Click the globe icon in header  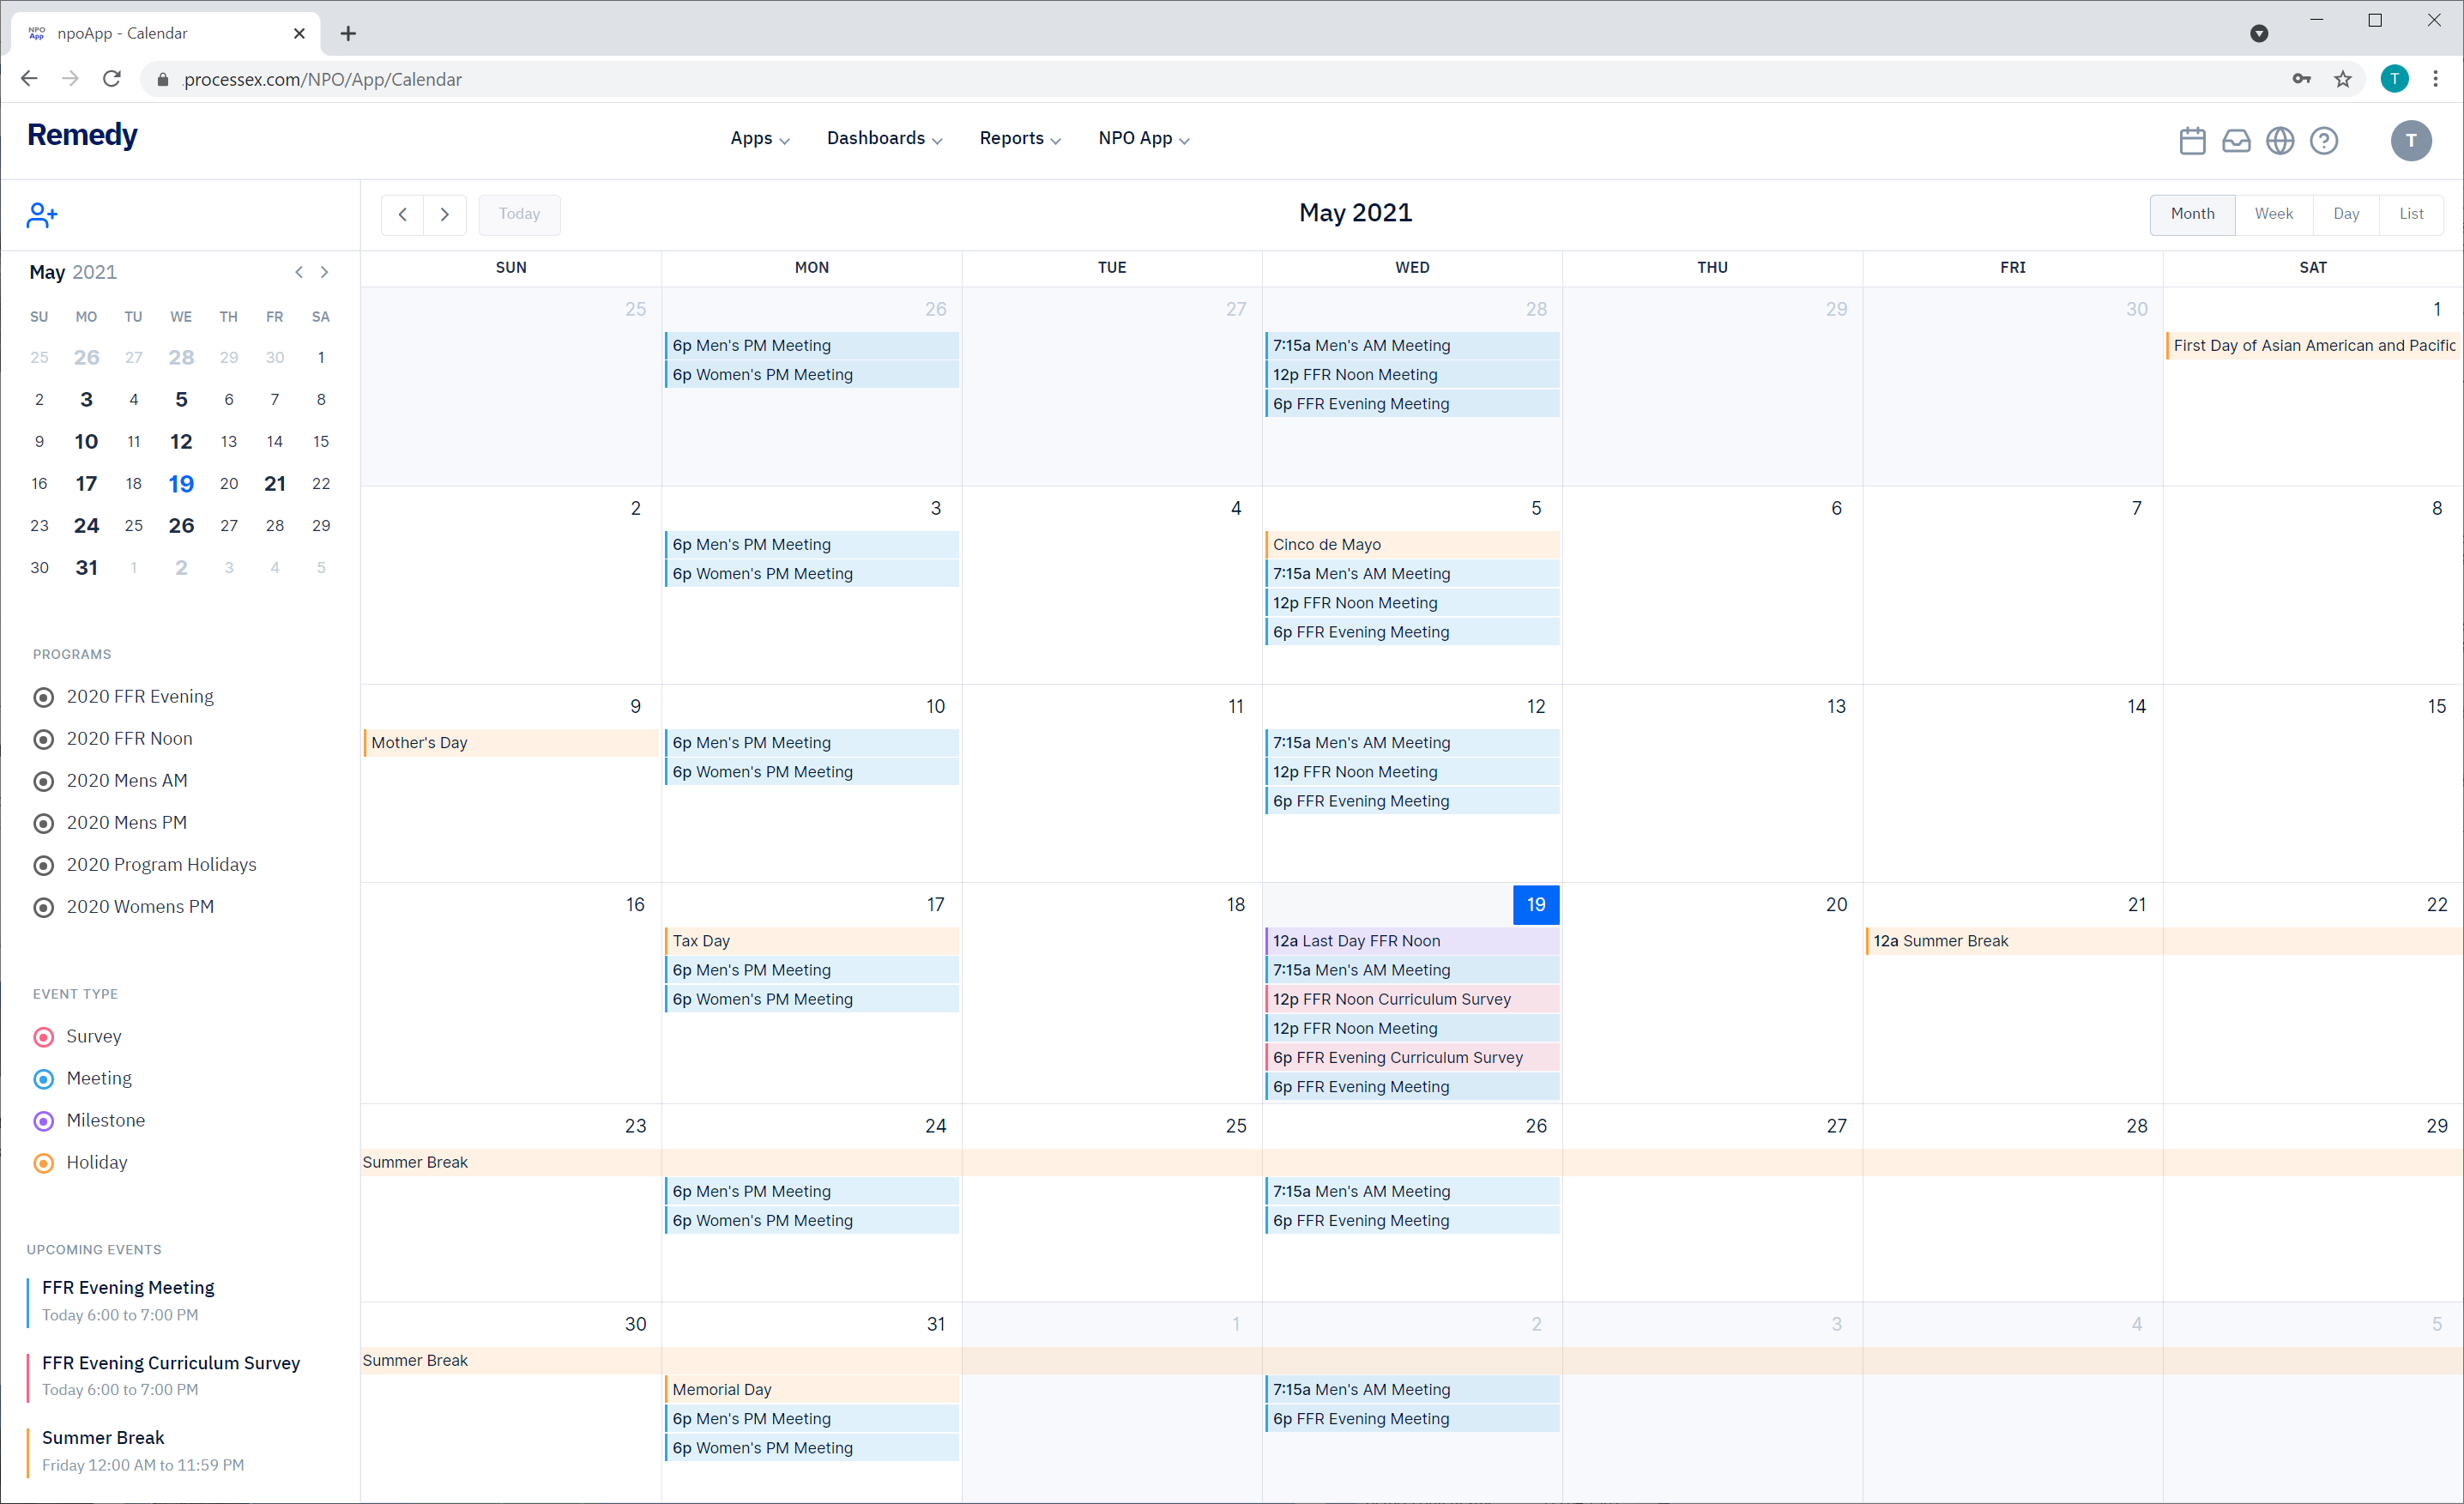tap(2280, 141)
